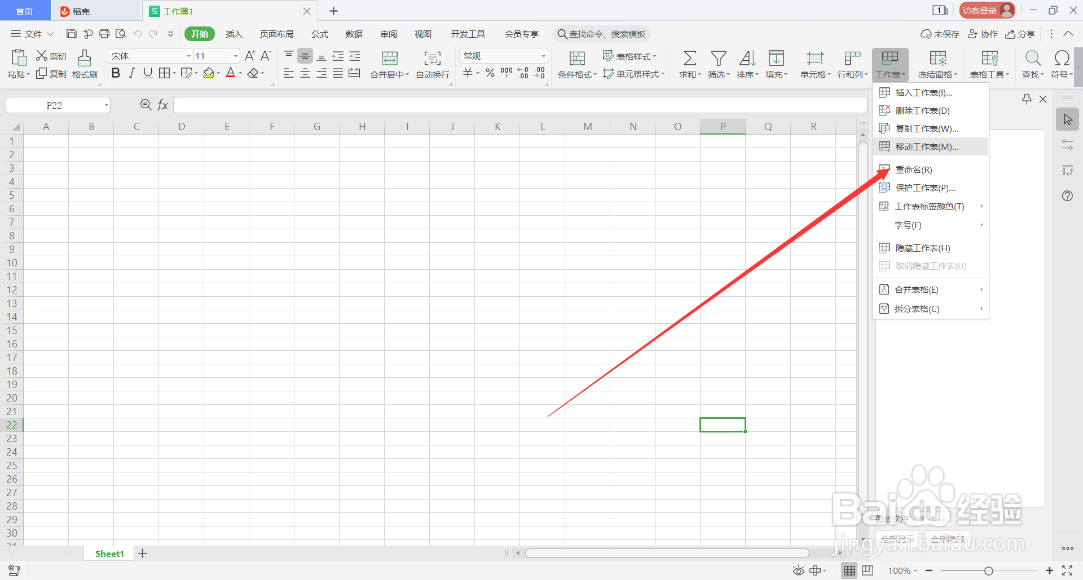The width and height of the screenshot is (1083, 580).
Task: Click the 分享 share button
Action: coord(1020,34)
